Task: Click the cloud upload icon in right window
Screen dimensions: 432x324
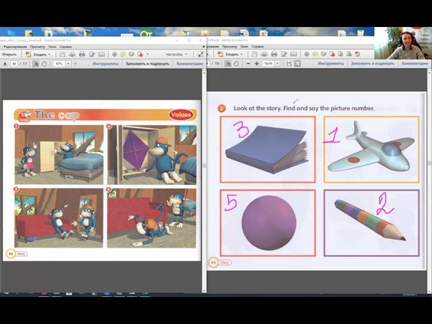Action: 264,54
